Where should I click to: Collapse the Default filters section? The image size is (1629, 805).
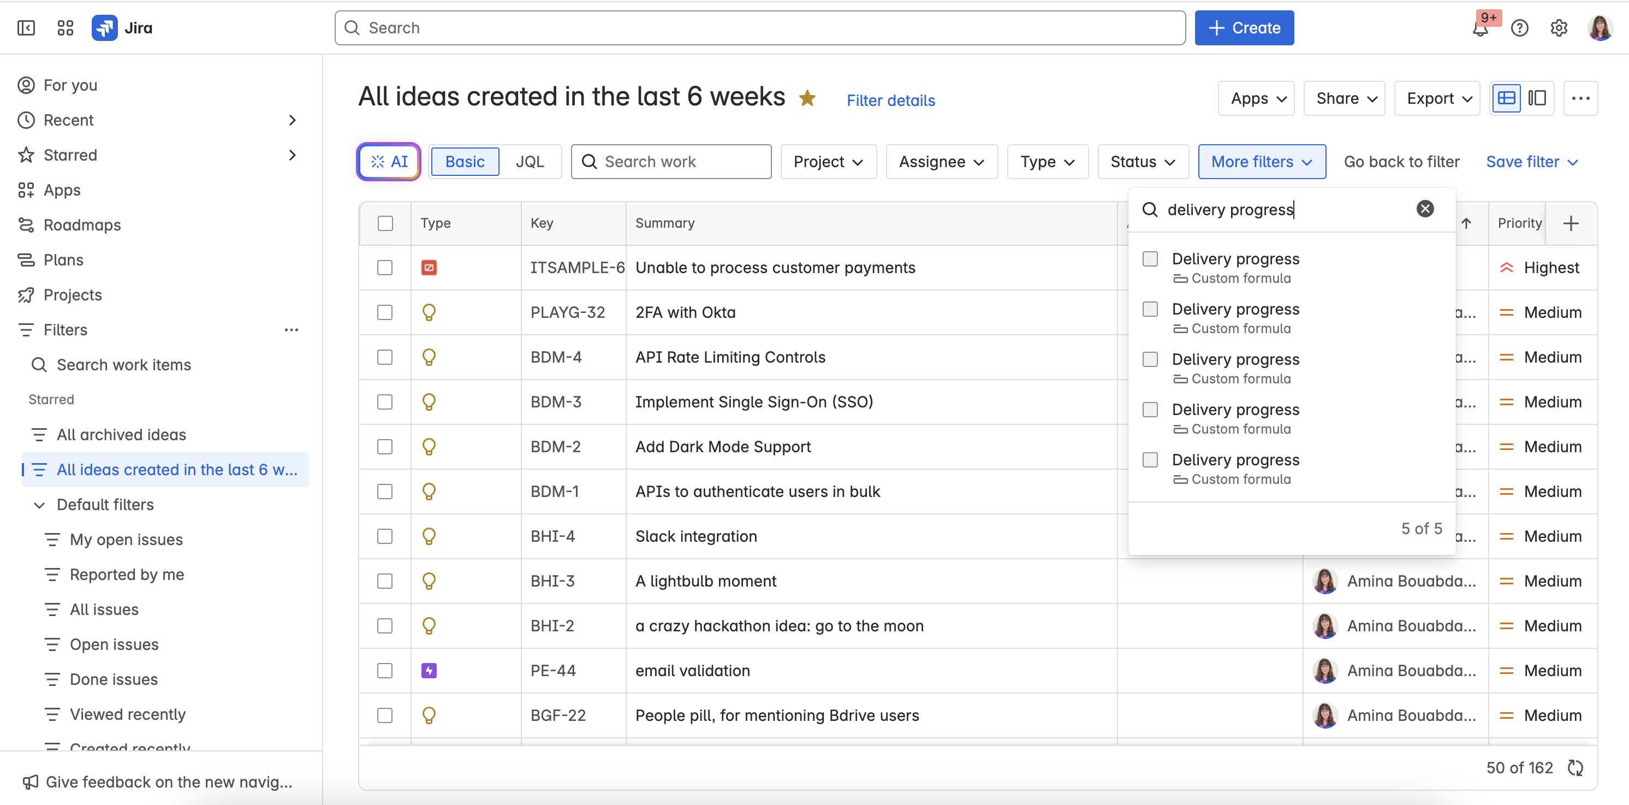coord(39,505)
